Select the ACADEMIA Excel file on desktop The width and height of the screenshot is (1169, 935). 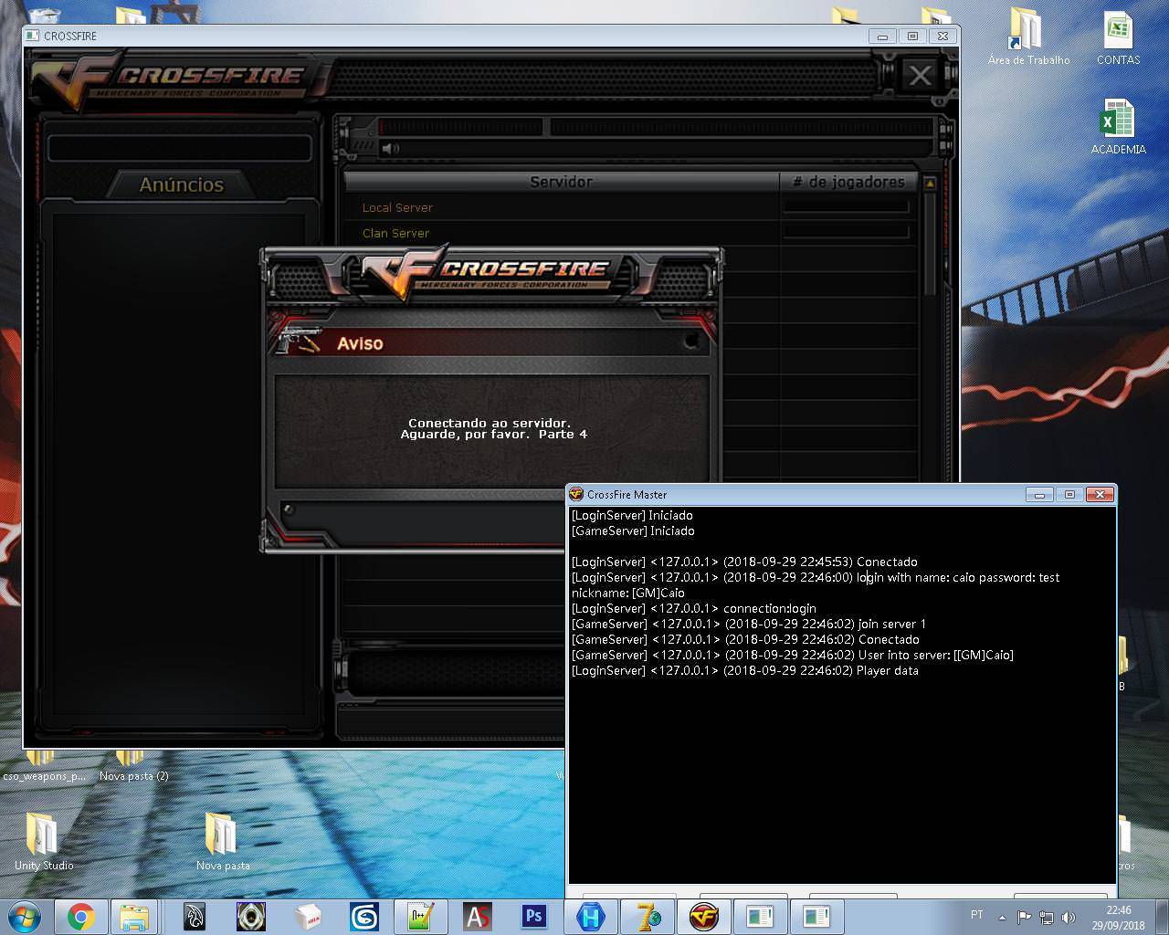1118,127
